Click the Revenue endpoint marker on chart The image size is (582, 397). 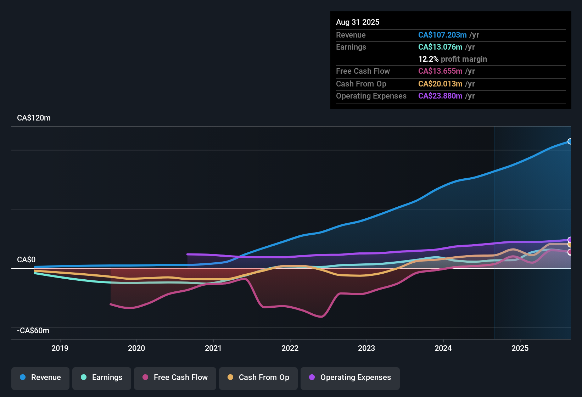click(x=570, y=141)
